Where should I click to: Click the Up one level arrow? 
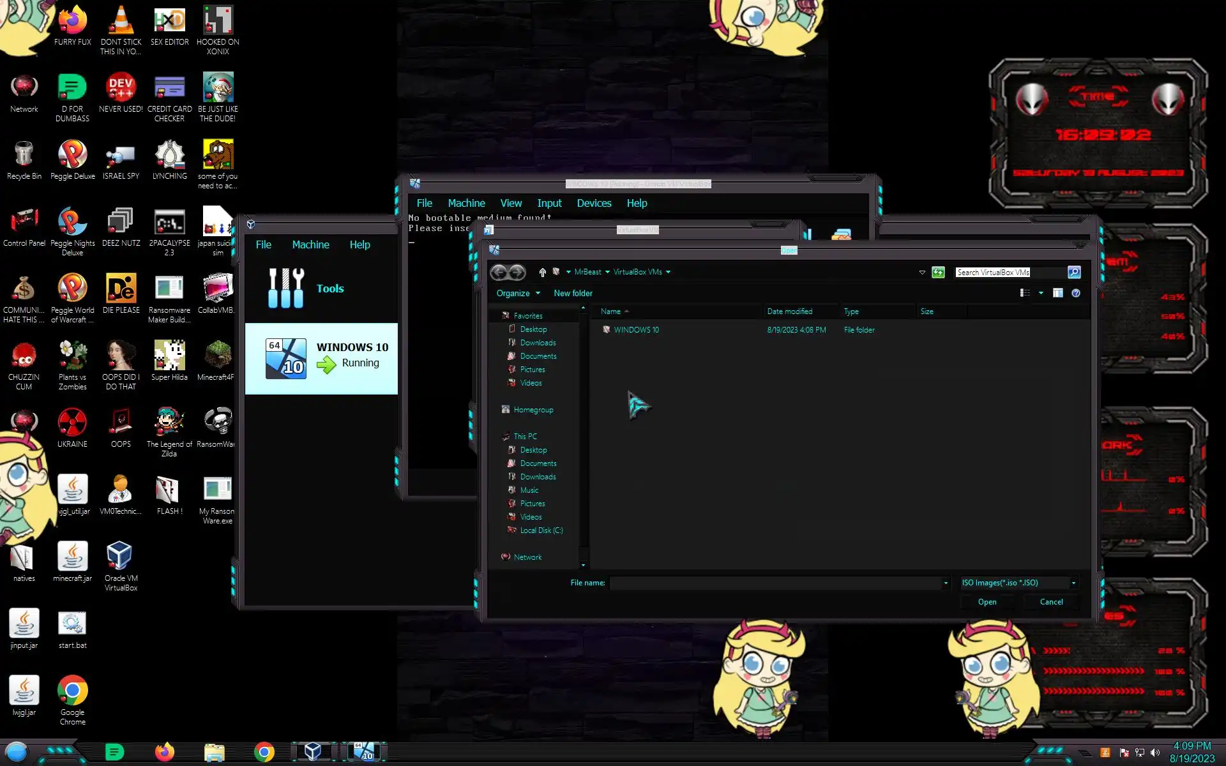542,273
